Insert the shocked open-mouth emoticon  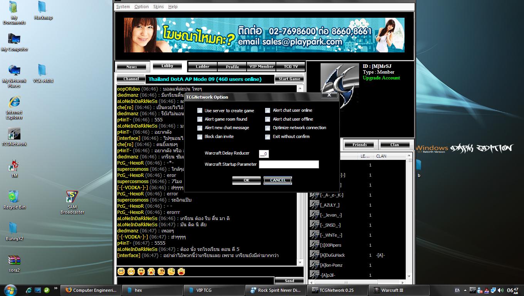click(181, 272)
